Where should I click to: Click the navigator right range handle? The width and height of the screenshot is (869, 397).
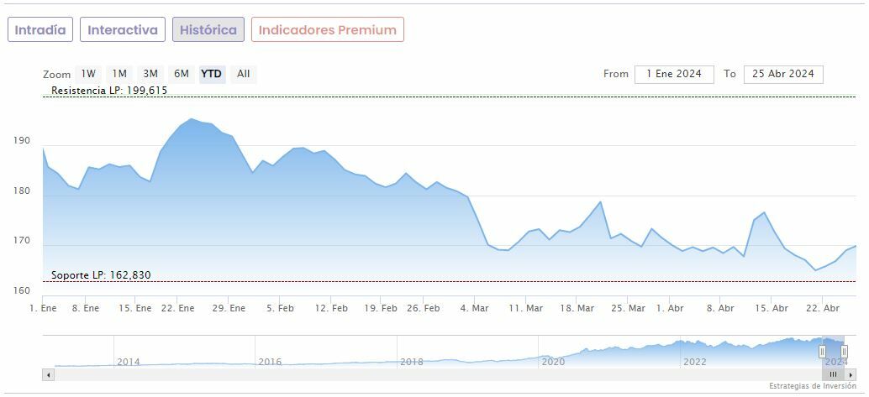(x=845, y=351)
